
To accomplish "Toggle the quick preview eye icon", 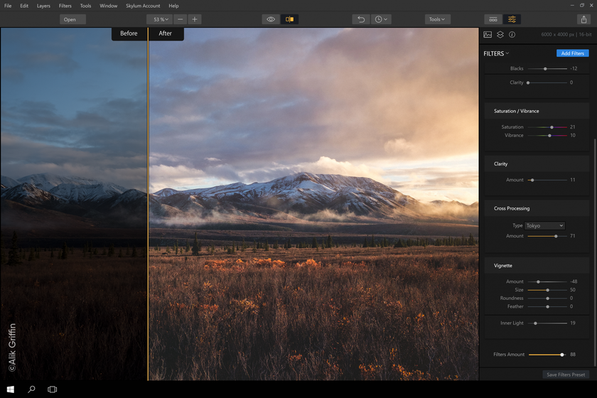I will coord(271,19).
